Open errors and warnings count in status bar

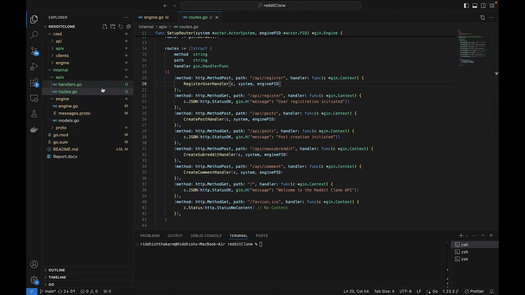89,291
